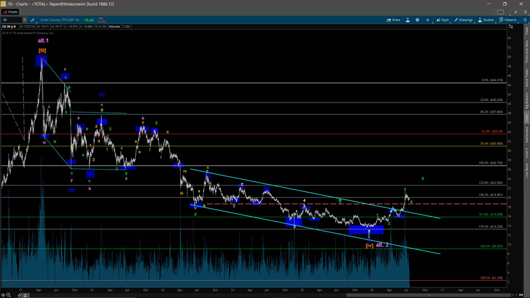Expand the /SI symbol dropdown arrow
The height and width of the screenshot is (298, 530).
[x=25, y=20]
